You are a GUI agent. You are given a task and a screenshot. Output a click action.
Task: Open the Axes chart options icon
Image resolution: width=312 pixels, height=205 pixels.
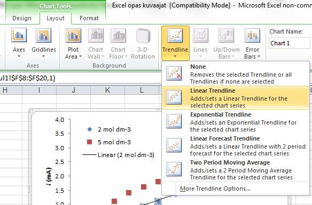coord(19,35)
